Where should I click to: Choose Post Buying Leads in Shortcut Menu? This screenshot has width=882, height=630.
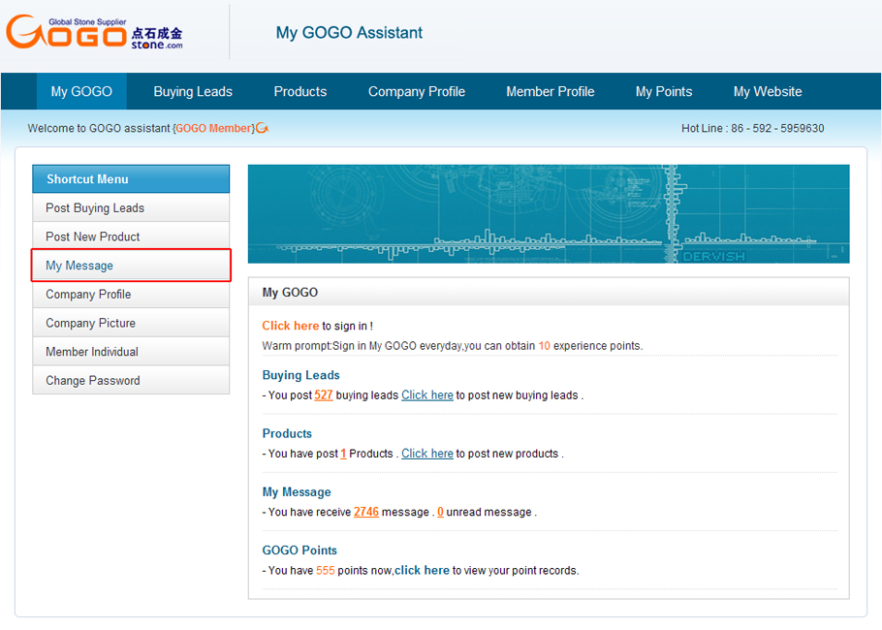(x=95, y=208)
